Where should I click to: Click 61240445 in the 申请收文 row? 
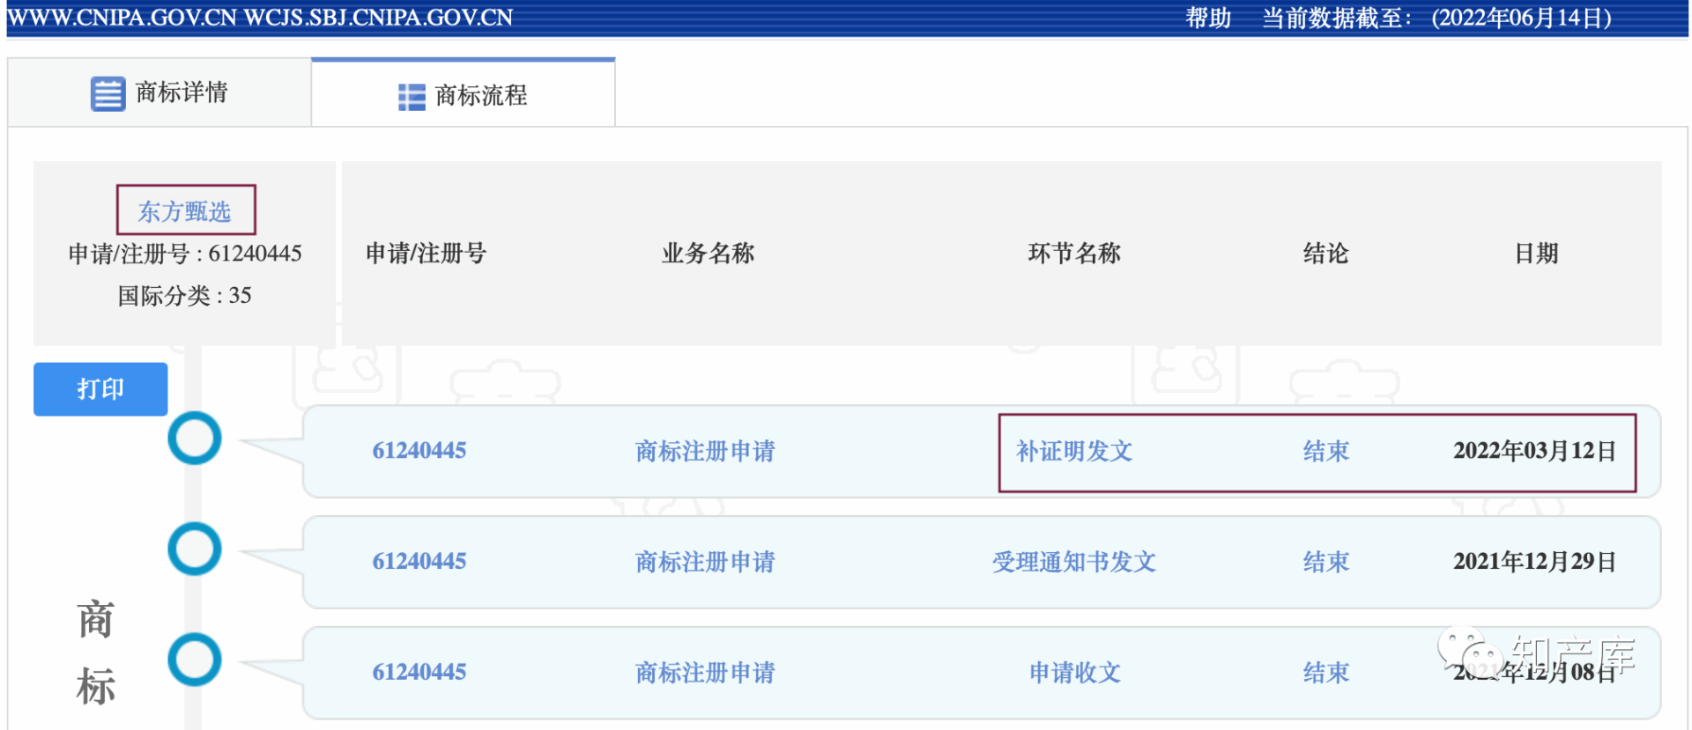(x=419, y=673)
